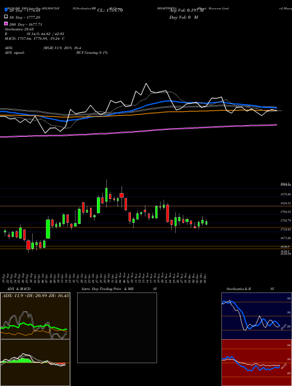Click the 1793.55 price axis label

point(286,212)
